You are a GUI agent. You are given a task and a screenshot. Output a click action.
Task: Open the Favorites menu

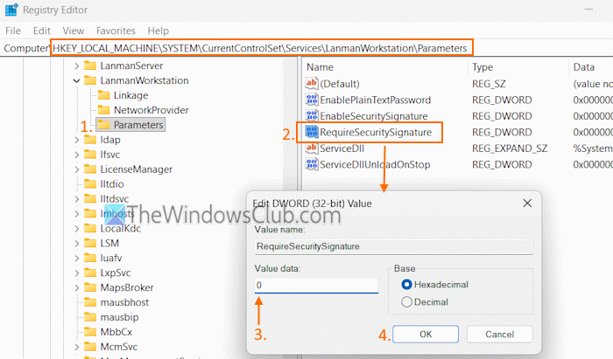pyautogui.click(x=116, y=31)
